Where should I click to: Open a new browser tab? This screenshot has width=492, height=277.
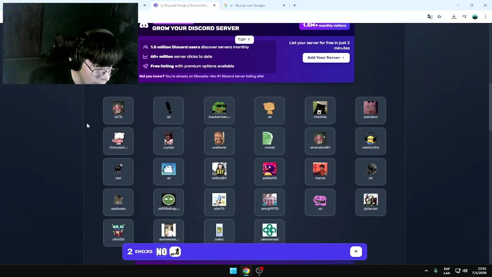click(294, 5)
